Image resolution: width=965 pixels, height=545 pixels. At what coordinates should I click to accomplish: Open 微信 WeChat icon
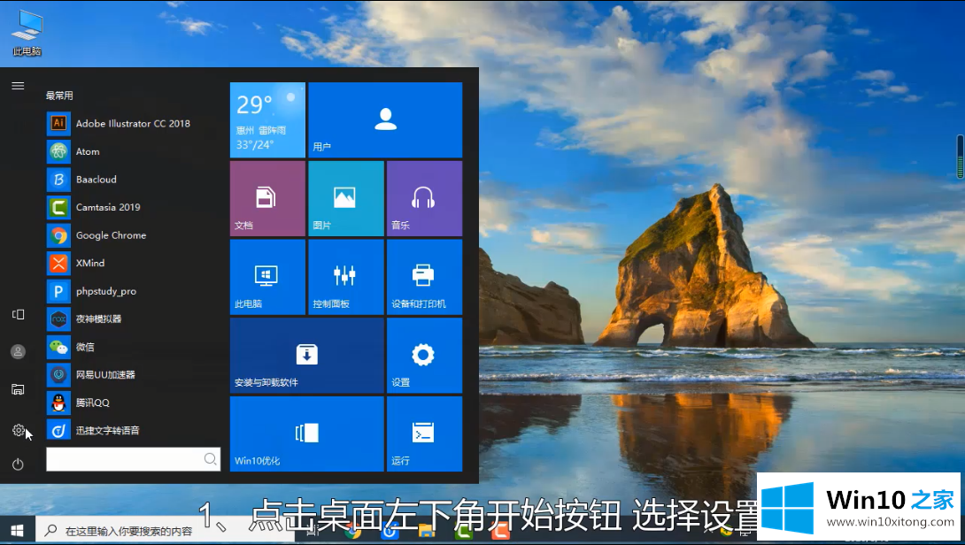pyautogui.click(x=58, y=347)
